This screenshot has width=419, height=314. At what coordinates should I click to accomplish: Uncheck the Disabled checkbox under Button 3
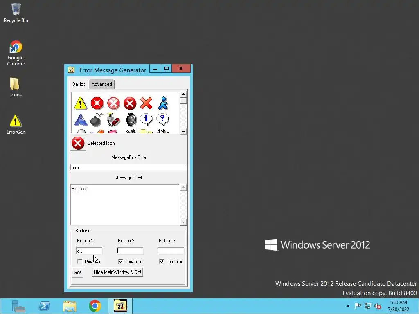click(x=161, y=261)
